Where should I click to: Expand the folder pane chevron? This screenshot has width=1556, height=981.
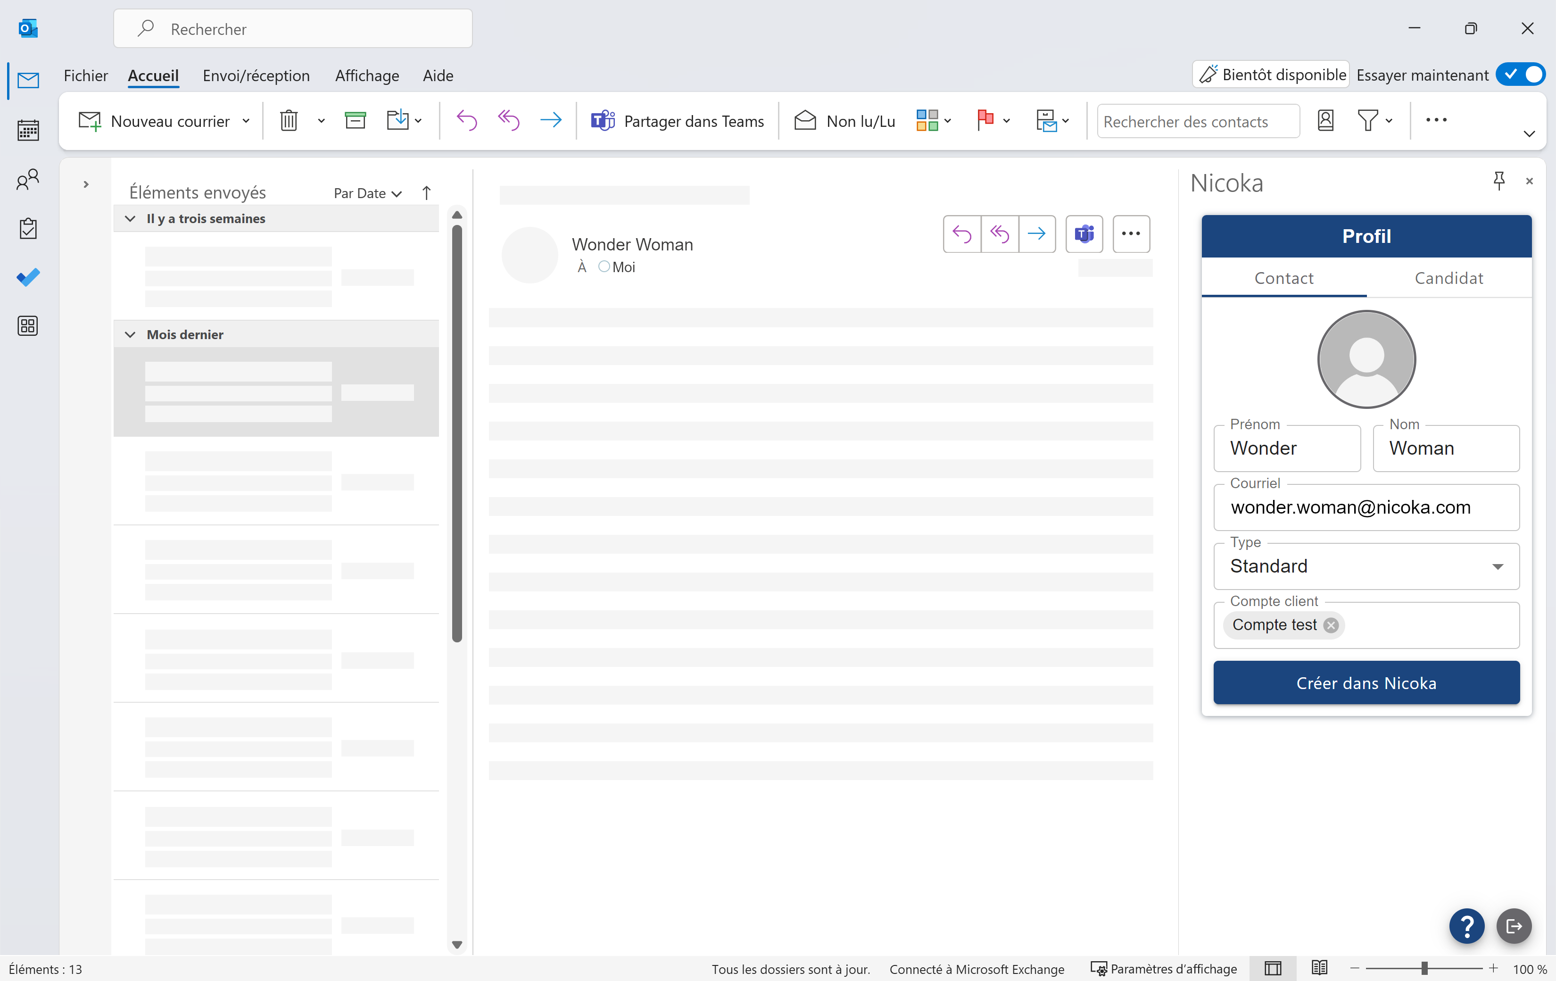(86, 185)
